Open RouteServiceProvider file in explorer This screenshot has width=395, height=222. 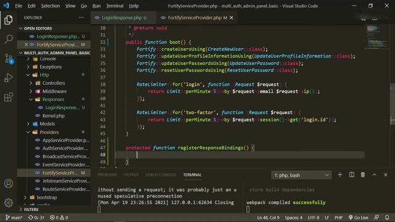54,189
